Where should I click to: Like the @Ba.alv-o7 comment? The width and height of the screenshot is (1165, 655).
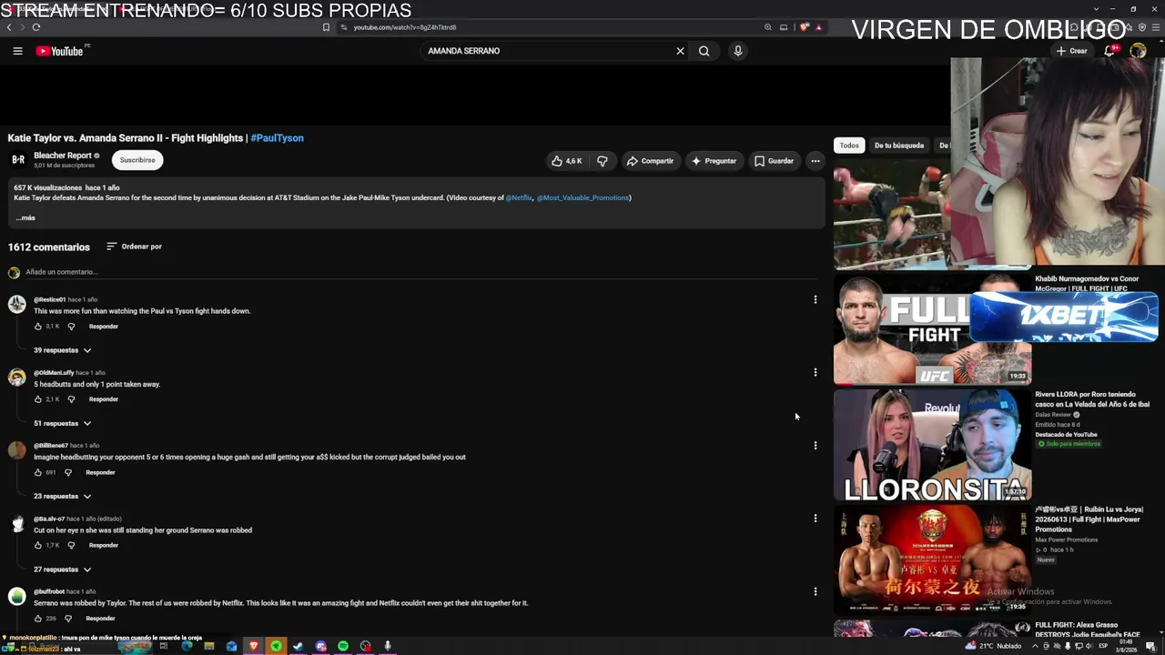[x=38, y=545]
